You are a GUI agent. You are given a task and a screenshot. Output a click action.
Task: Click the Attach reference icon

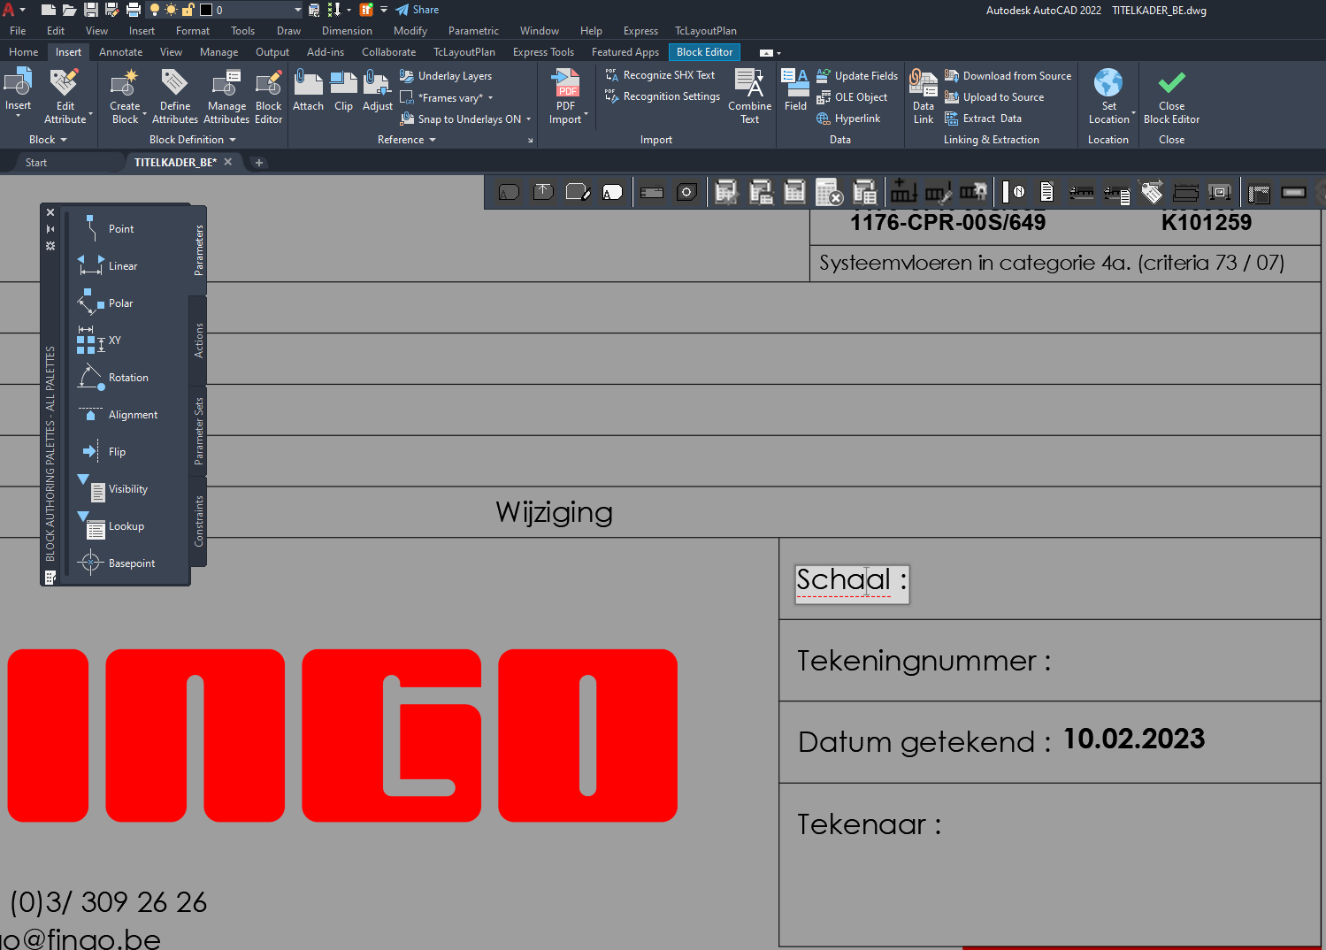(308, 84)
